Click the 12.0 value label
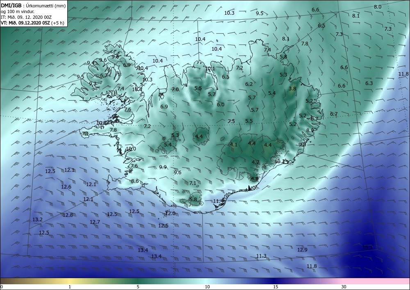The height and width of the screenshot is (290, 410). point(170,214)
